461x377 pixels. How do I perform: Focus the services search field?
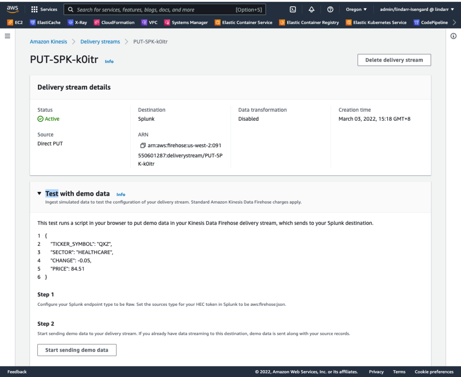click(165, 9)
